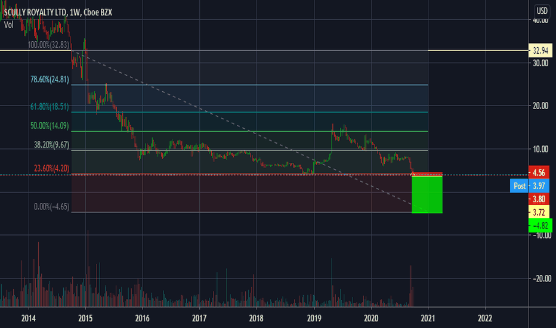Click the 20.00 price axis label
The width and height of the screenshot is (556, 328).
(x=540, y=106)
